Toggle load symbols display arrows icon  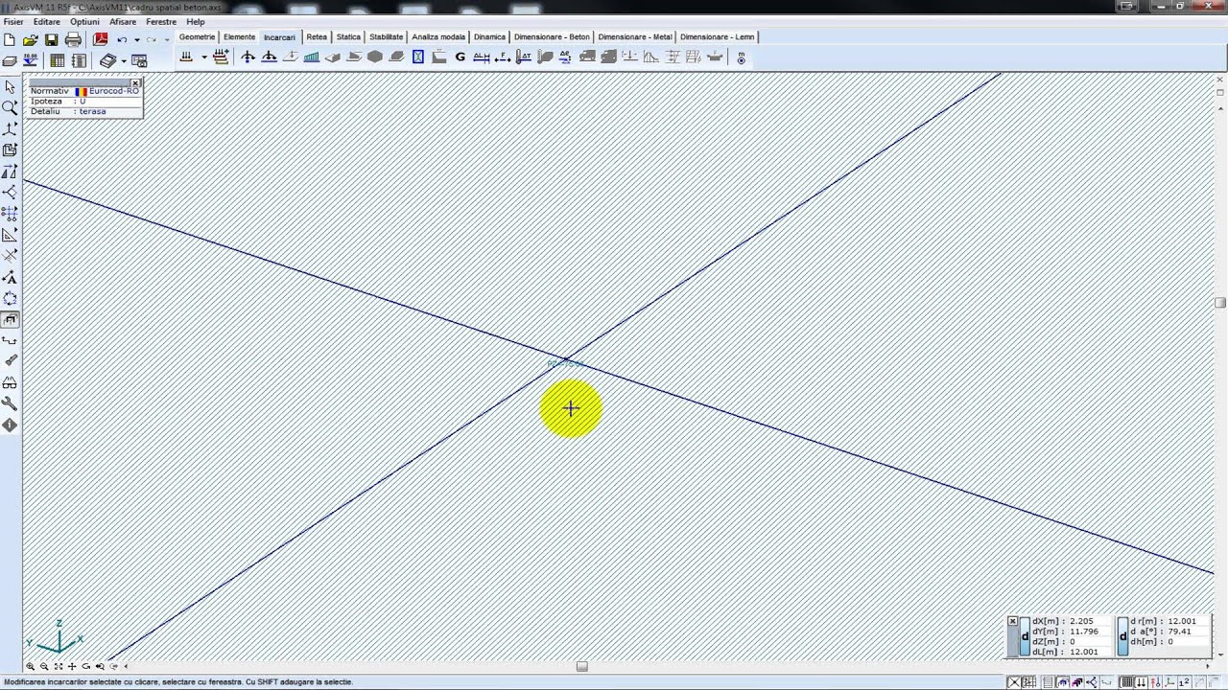click(1142, 682)
